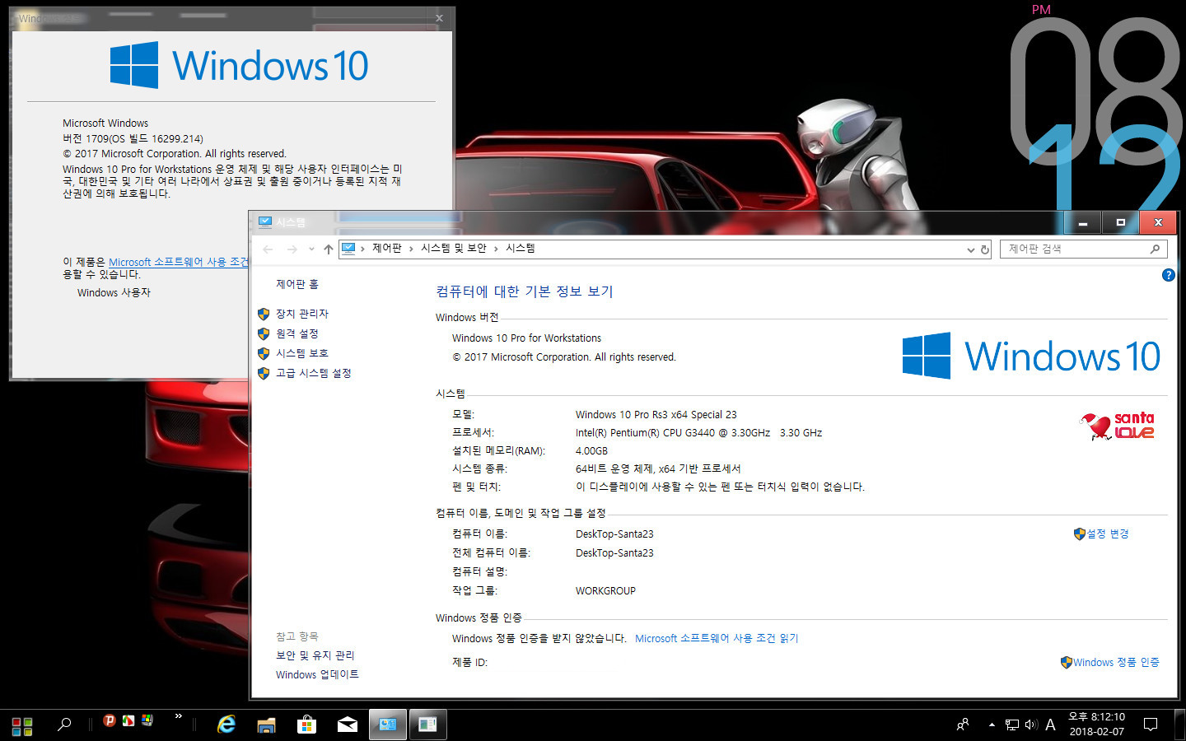Viewport: 1186px width, 741px height.
Task: Click the computer icon in address bar
Action: 348,248
